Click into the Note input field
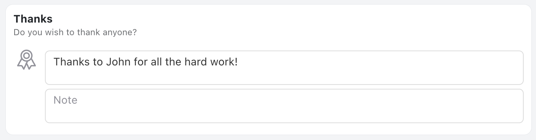Image resolution: width=536 pixels, height=140 pixels. click(284, 106)
